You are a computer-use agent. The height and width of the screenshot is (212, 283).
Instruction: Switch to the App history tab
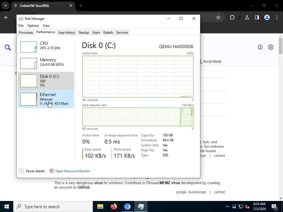[67, 33]
